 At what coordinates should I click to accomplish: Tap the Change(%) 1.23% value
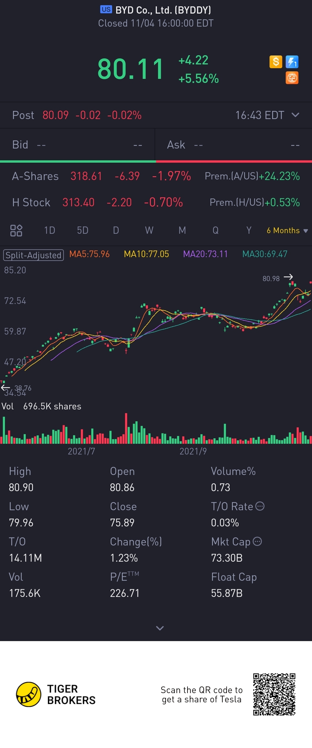tap(124, 558)
